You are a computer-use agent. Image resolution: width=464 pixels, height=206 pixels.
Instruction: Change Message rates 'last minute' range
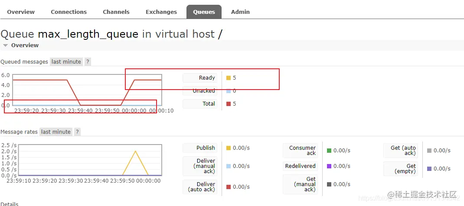[56, 132]
